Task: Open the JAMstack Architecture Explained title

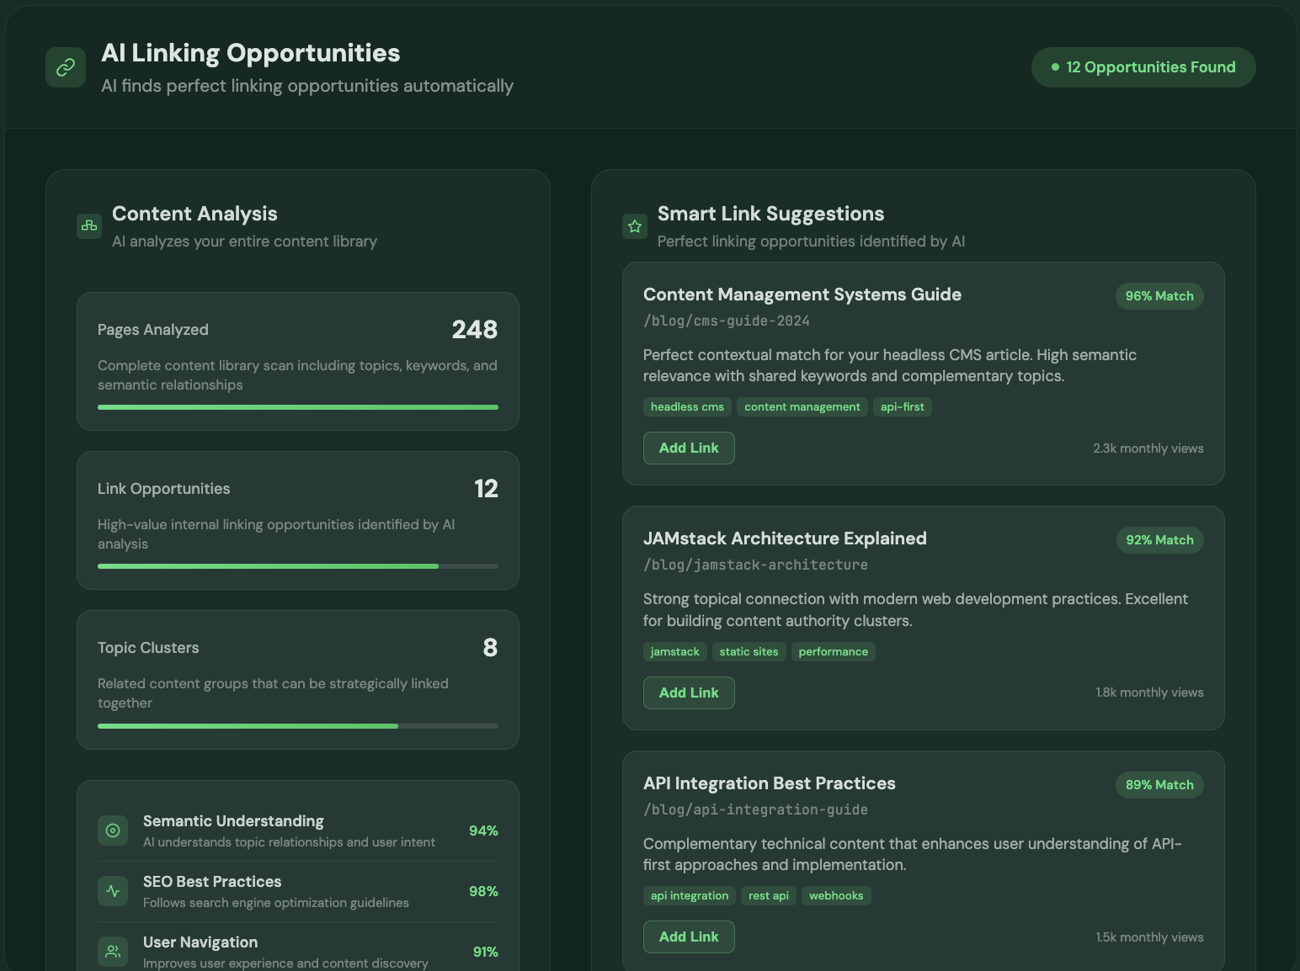Action: (784, 539)
